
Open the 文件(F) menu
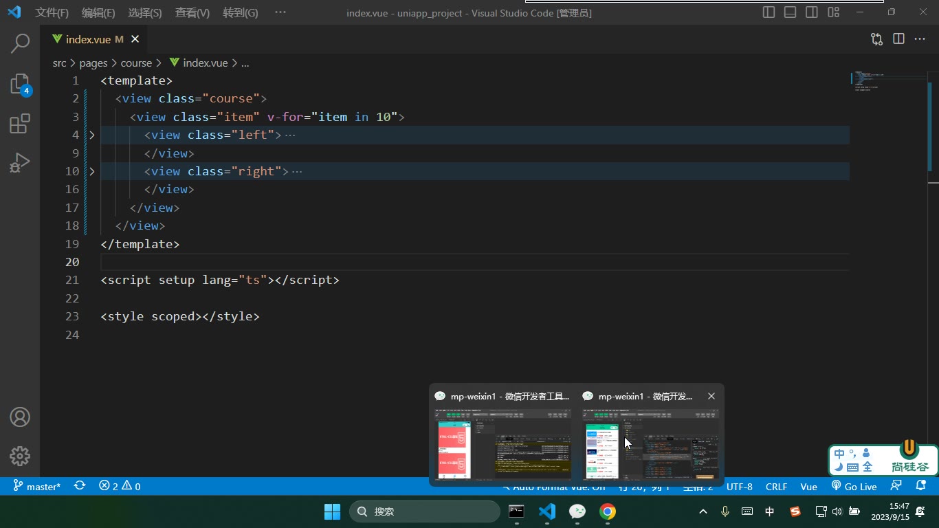click(52, 12)
